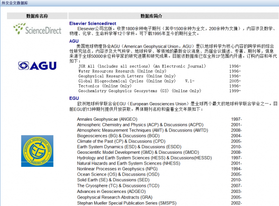Open The Cryosphere (TC) & Discussions journal
The image size is (279, 206).
click(118, 185)
